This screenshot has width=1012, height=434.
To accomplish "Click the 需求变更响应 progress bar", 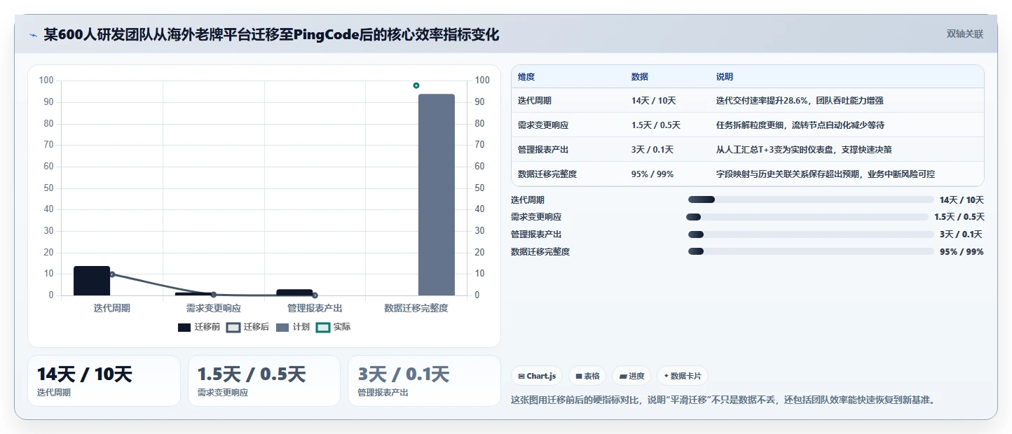I will (x=807, y=217).
